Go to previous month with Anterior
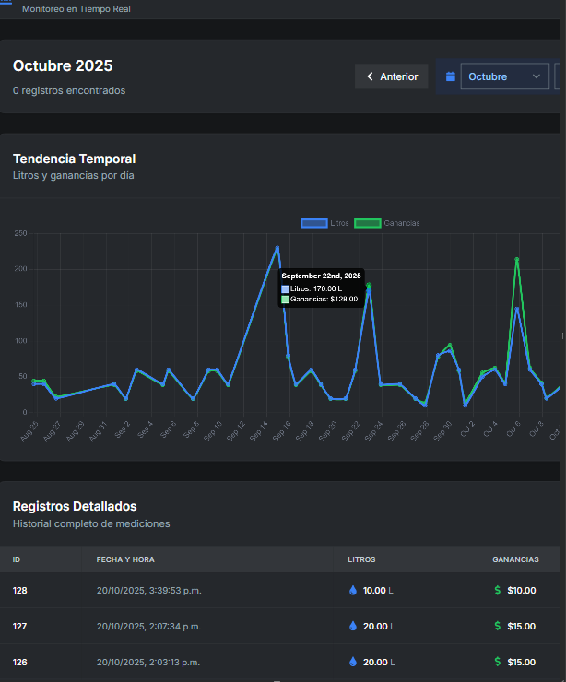The height and width of the screenshot is (682, 566). pos(392,76)
